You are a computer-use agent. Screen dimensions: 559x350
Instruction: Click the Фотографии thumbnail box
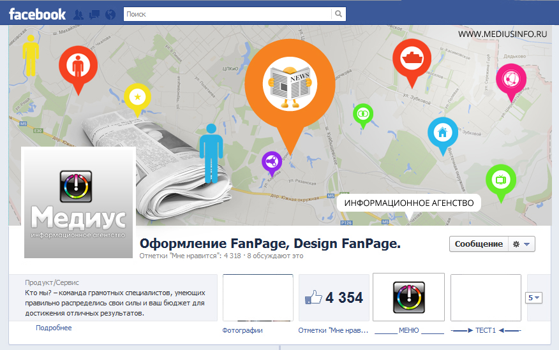pos(258,298)
